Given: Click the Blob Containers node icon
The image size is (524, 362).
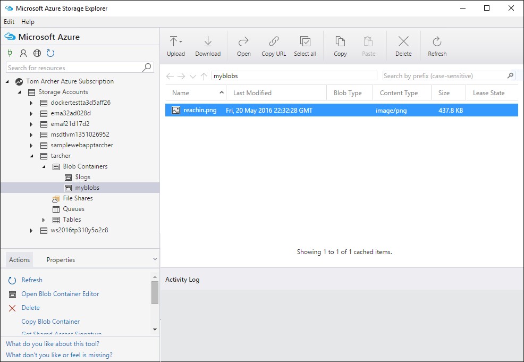Looking at the screenshot, I should point(56,166).
